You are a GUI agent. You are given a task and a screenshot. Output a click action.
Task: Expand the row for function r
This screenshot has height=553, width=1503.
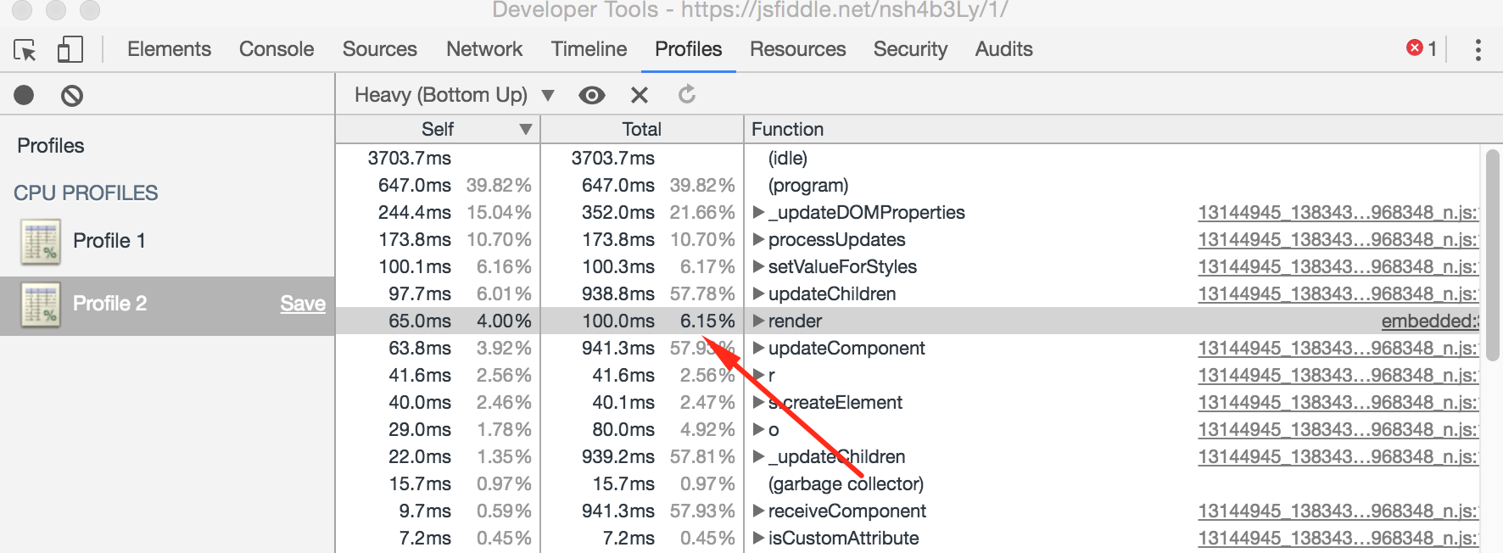[759, 375]
